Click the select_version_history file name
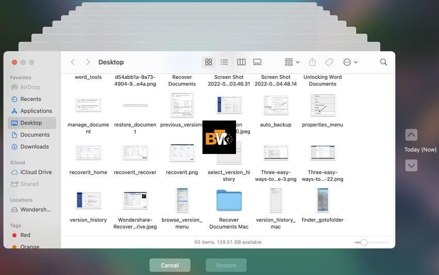This screenshot has width=439, height=275. coord(229,176)
